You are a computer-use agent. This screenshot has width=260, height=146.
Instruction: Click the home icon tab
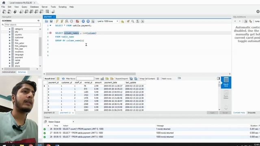(4, 3)
